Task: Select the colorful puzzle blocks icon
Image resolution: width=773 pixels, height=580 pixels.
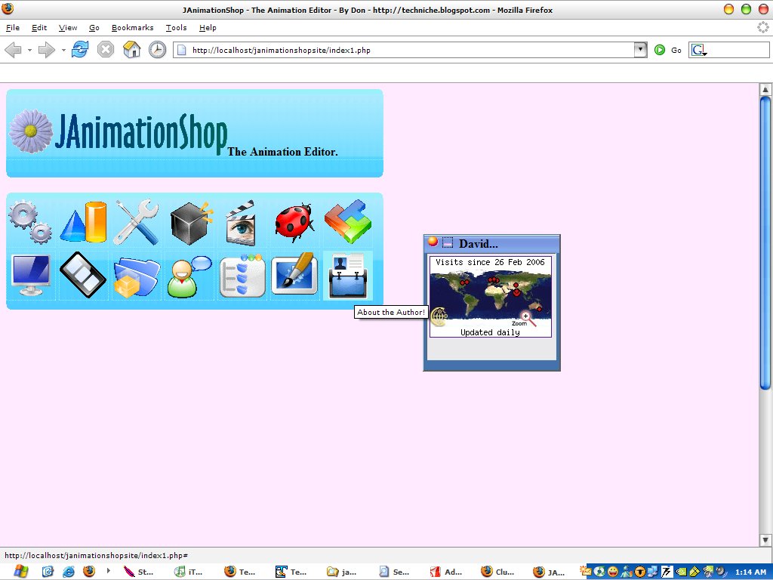Action: click(348, 221)
